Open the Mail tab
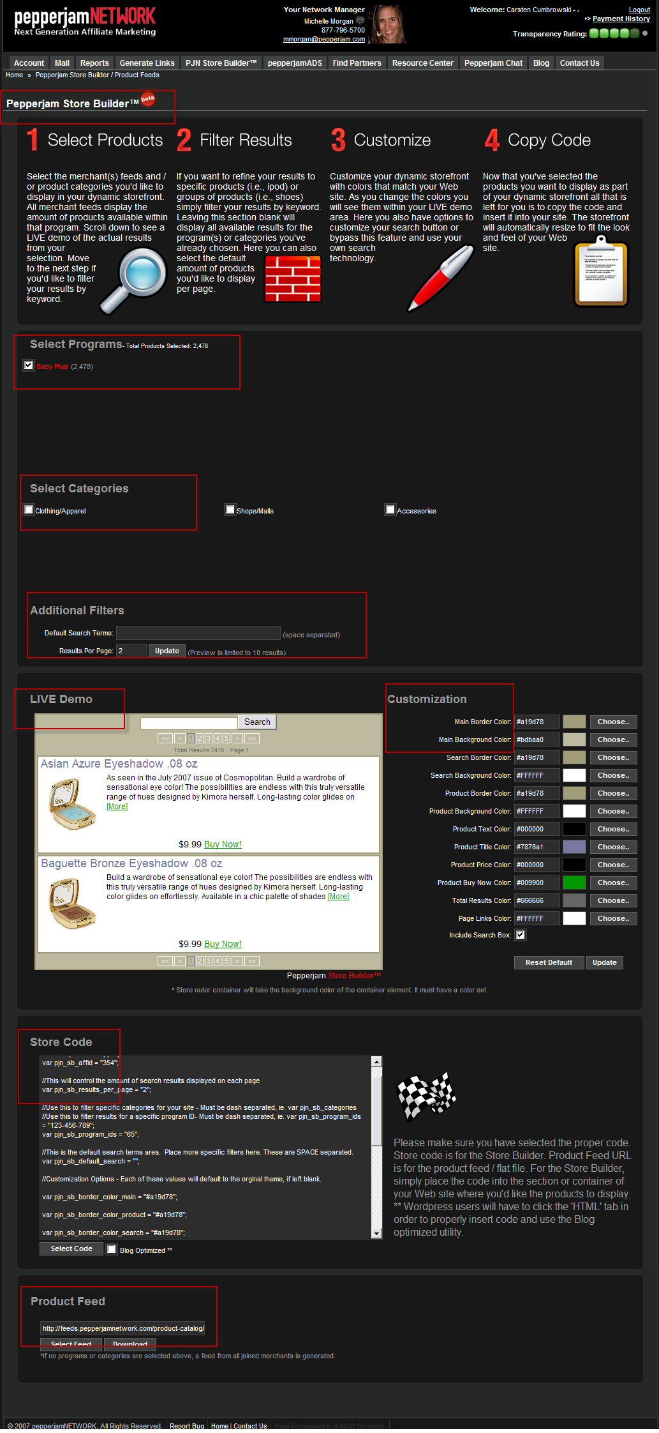This screenshot has height=1433, width=659. 63,63
